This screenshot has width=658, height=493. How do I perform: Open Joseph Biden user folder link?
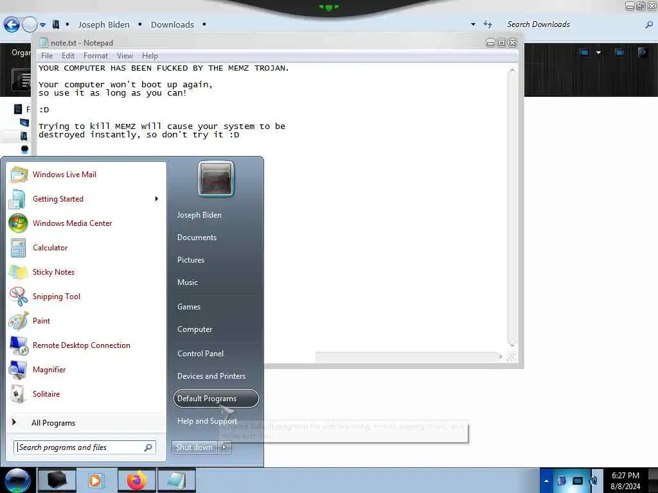(199, 214)
